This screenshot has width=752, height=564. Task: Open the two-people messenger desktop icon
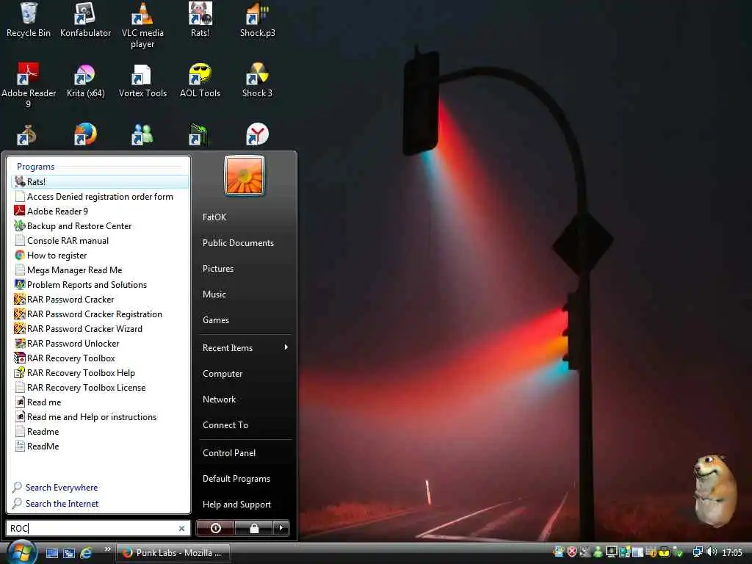[x=142, y=135]
